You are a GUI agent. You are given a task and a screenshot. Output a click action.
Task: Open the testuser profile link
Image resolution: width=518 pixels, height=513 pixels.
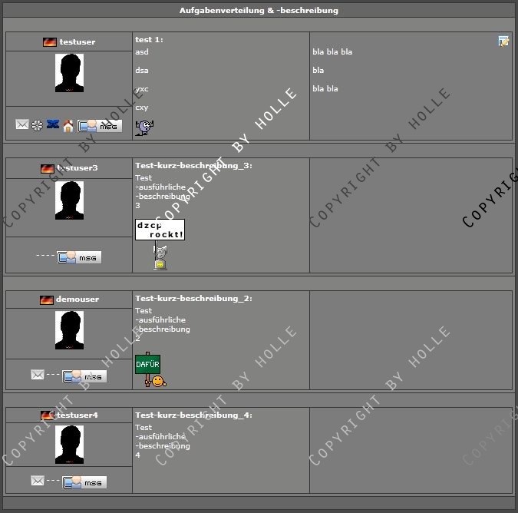pyautogui.click(x=77, y=42)
